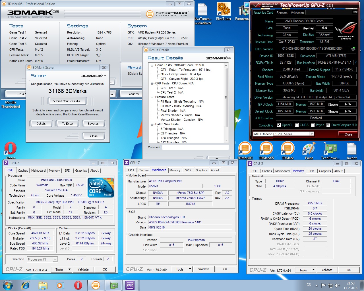Click the Action Center flag tray icon
The image size is (364, 291).
pyautogui.click(x=324, y=285)
